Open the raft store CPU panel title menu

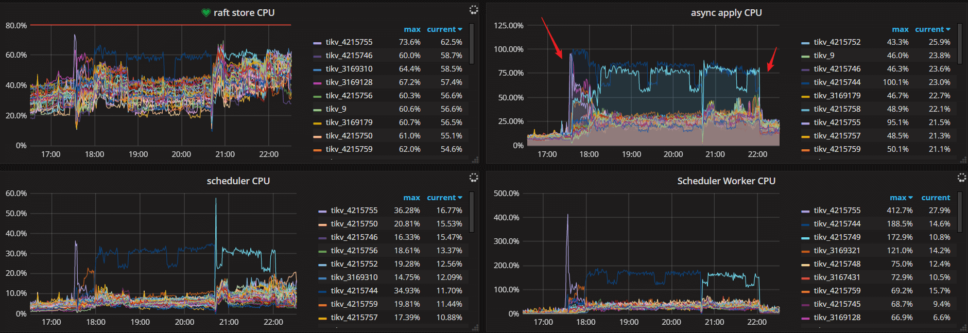(x=244, y=13)
